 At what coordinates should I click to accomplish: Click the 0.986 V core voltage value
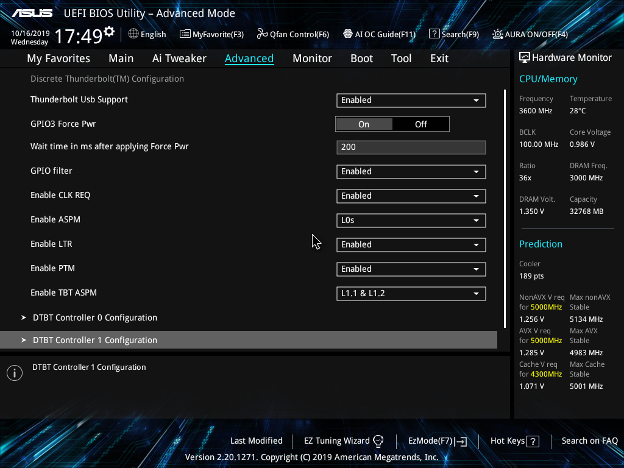pyautogui.click(x=582, y=144)
